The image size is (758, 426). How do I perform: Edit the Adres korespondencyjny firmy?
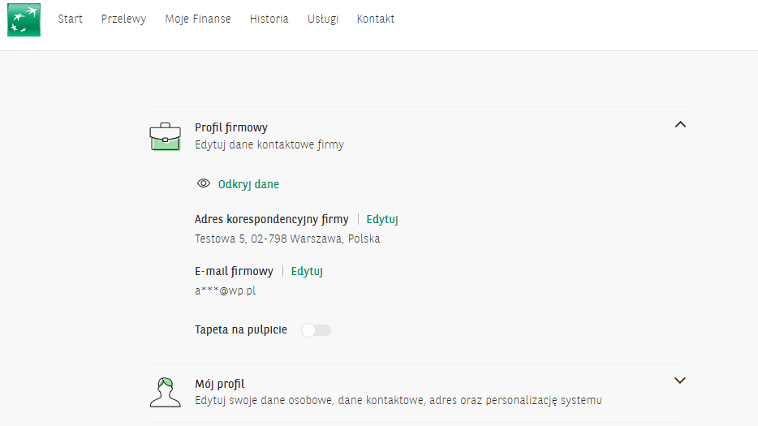tap(382, 220)
